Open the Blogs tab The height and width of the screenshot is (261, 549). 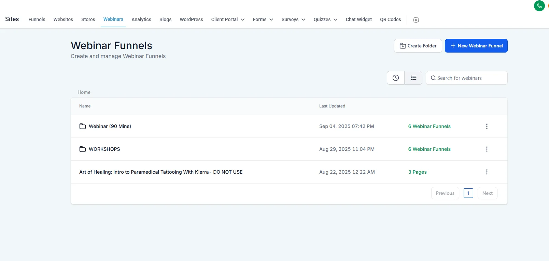166,19
